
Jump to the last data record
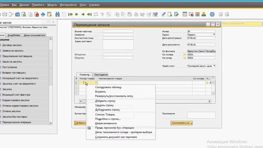[x=90, y=14]
